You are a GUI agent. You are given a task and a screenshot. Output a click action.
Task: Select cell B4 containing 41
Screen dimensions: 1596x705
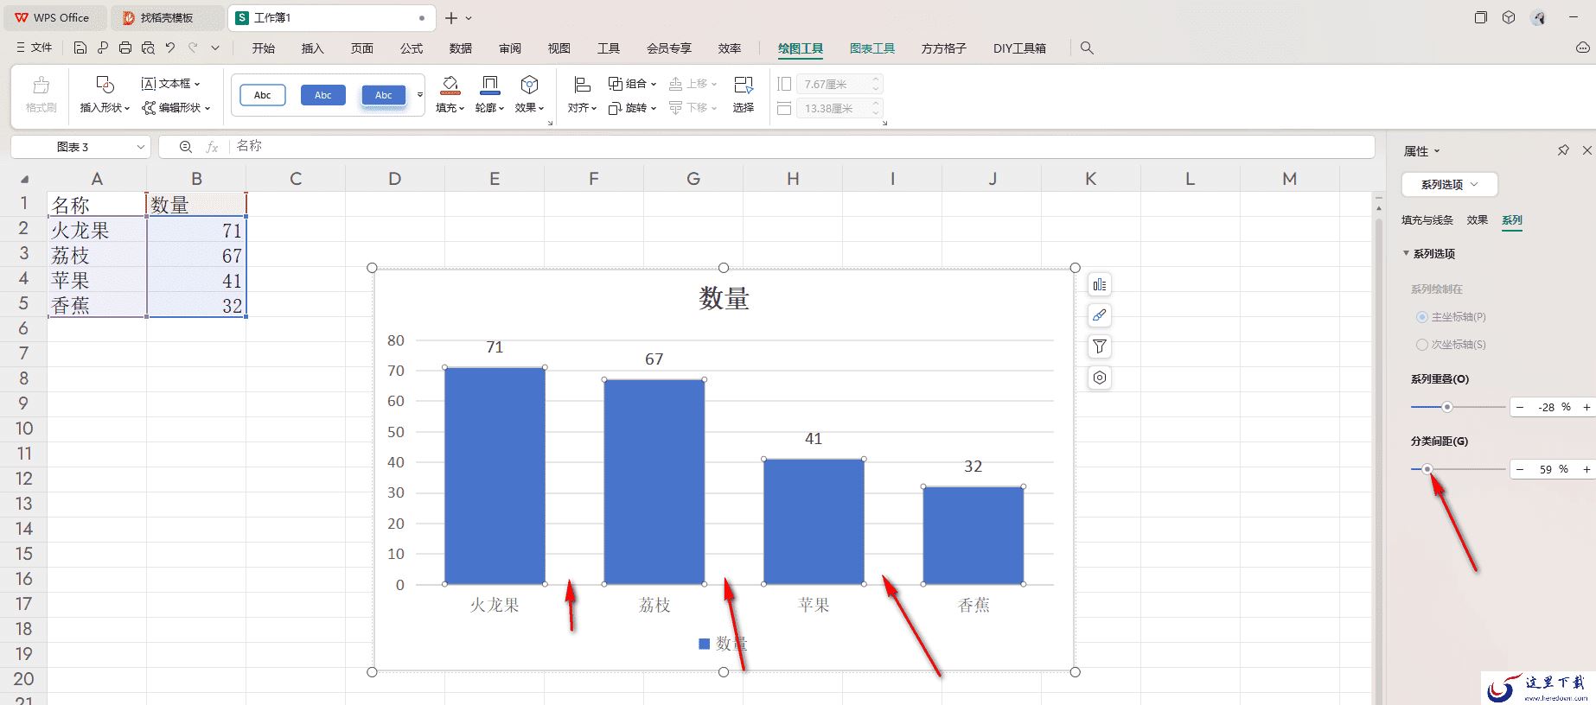(196, 280)
